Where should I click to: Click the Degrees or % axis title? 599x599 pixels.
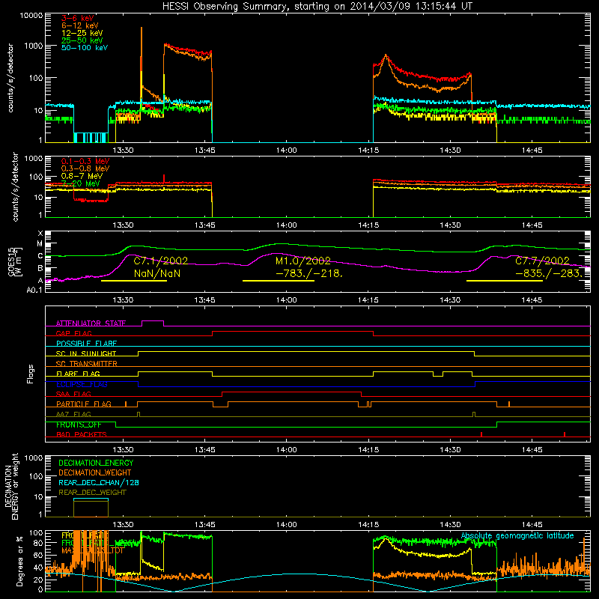19,561
